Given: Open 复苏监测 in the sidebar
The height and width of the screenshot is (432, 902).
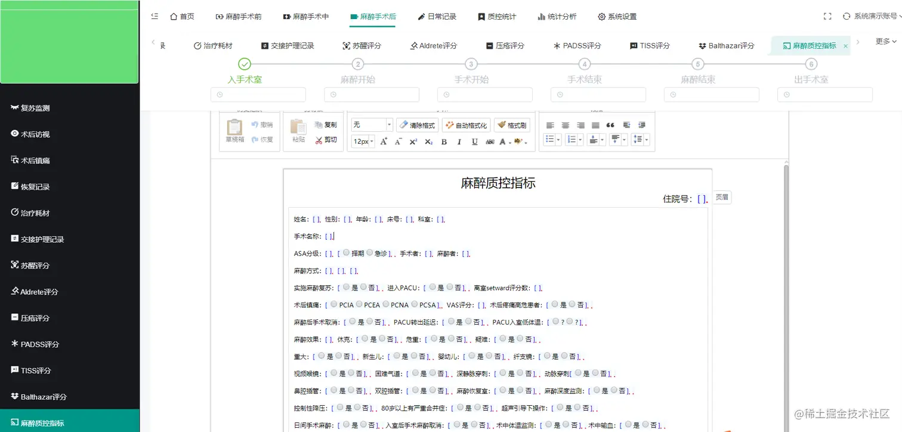Looking at the screenshot, I should coord(70,108).
